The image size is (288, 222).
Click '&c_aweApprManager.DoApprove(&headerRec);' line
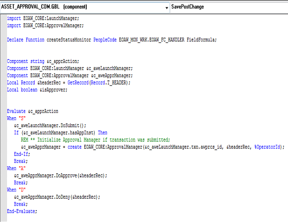pos(60,176)
